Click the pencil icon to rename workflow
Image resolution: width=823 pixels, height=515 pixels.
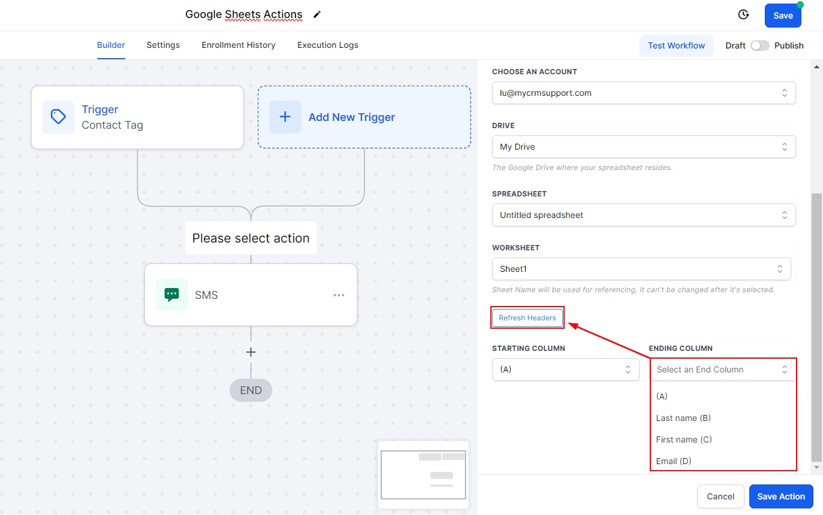[x=317, y=15]
